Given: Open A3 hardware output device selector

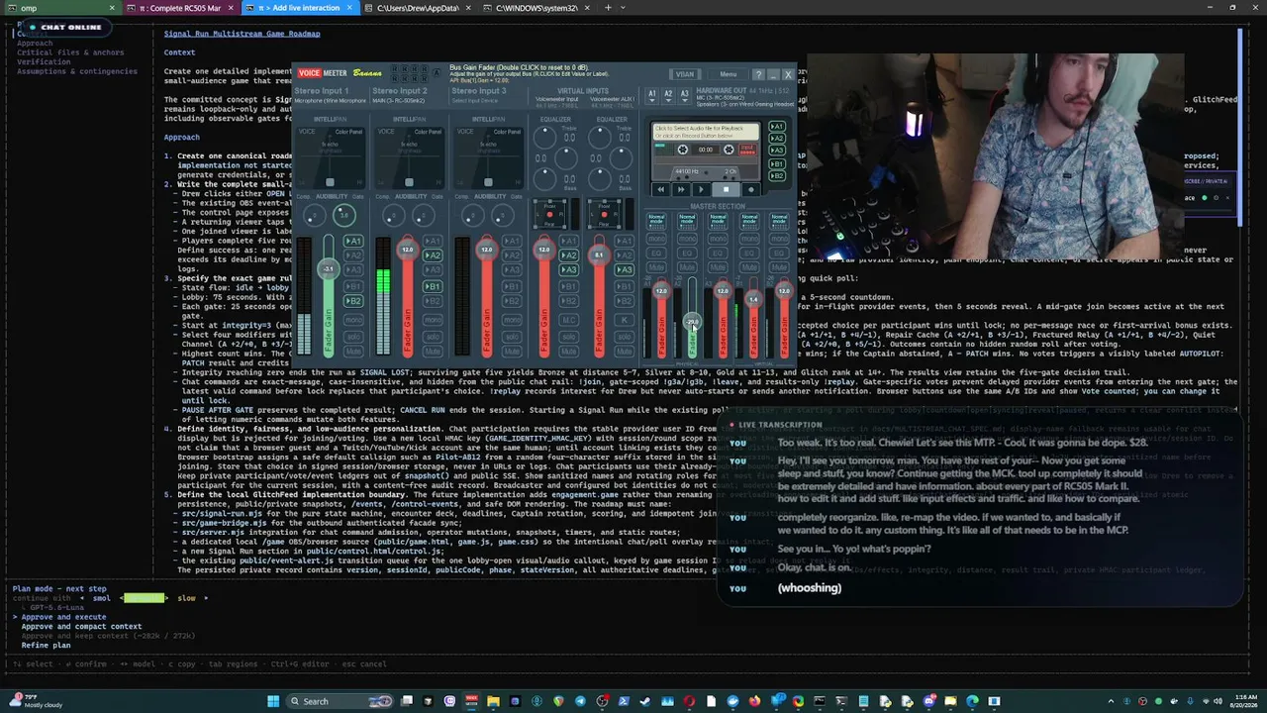Looking at the screenshot, I should [x=684, y=95].
